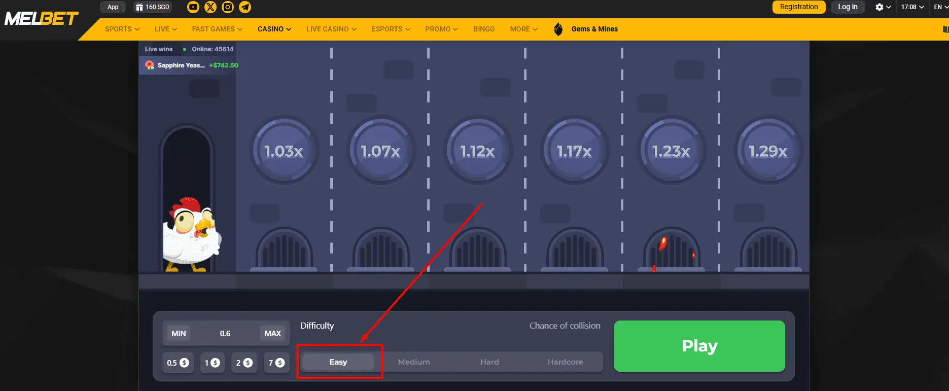
Task: Click the Melbet logo
Action: pyautogui.click(x=42, y=19)
